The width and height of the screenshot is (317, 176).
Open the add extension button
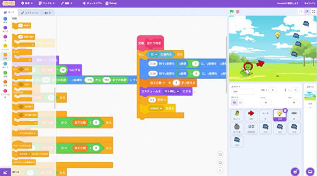[x=5, y=172]
